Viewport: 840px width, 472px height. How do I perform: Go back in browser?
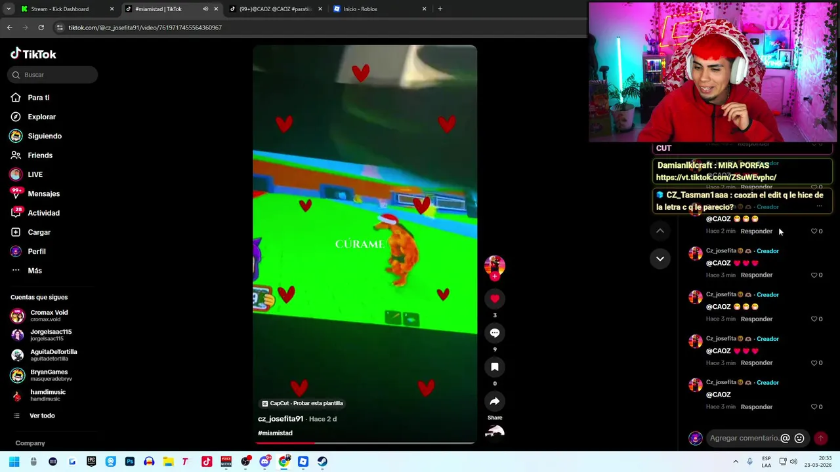click(9, 28)
